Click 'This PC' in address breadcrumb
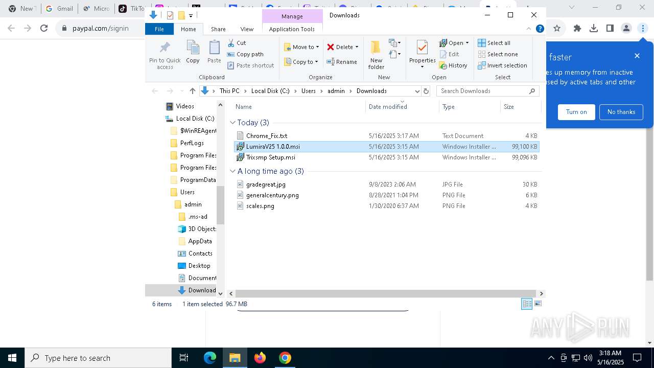This screenshot has width=654, height=368. point(229,91)
